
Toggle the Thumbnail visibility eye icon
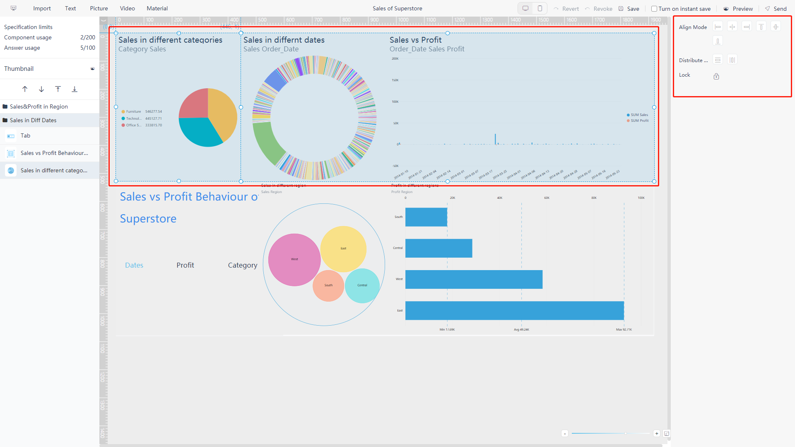[92, 69]
